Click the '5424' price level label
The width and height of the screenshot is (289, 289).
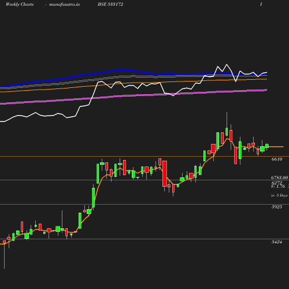point(277,242)
